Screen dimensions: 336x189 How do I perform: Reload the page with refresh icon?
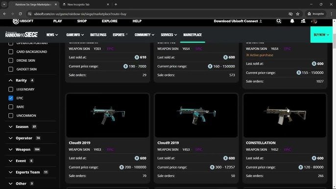pyautogui.click(x=21, y=14)
